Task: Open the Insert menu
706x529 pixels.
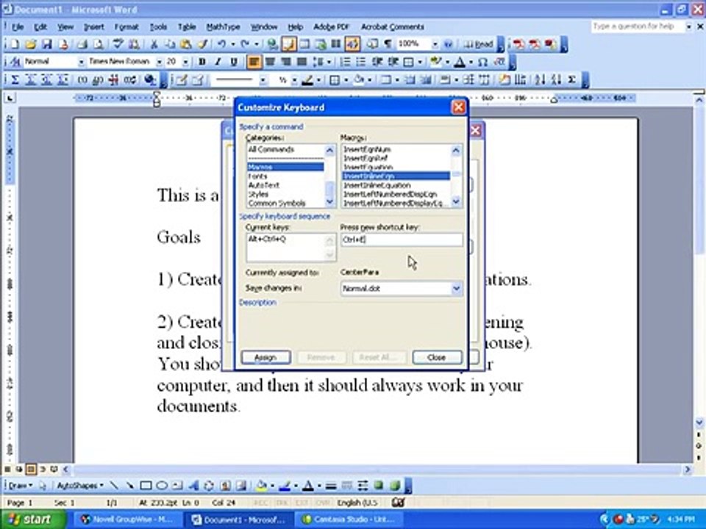Action: pyautogui.click(x=93, y=27)
